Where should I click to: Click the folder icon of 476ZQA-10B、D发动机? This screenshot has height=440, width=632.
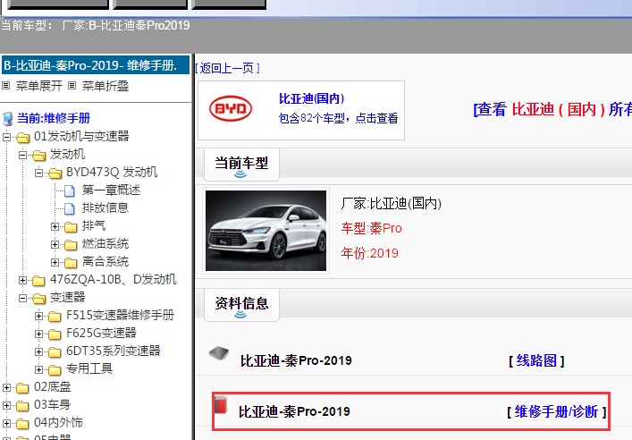click(x=38, y=280)
